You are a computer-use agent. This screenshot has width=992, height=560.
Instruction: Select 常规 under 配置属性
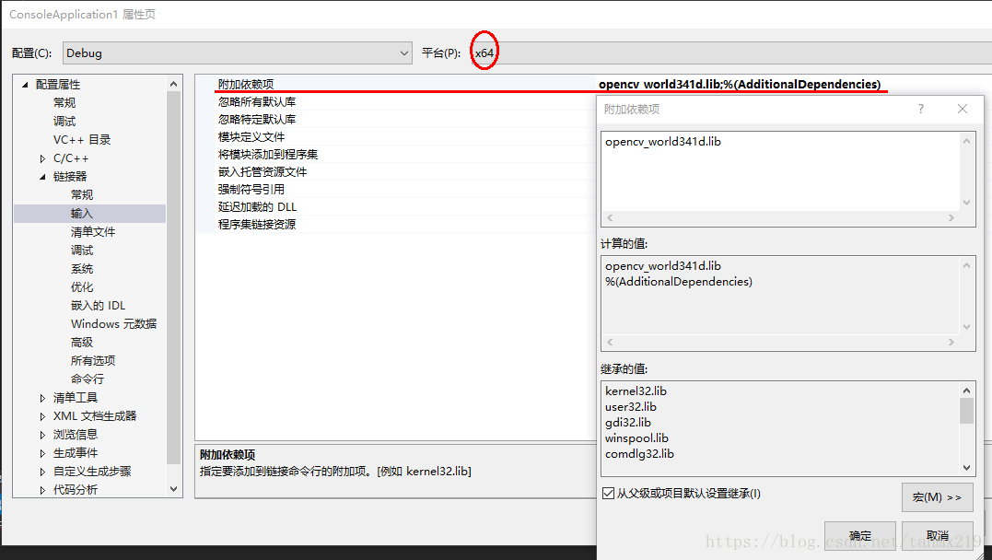pos(64,102)
